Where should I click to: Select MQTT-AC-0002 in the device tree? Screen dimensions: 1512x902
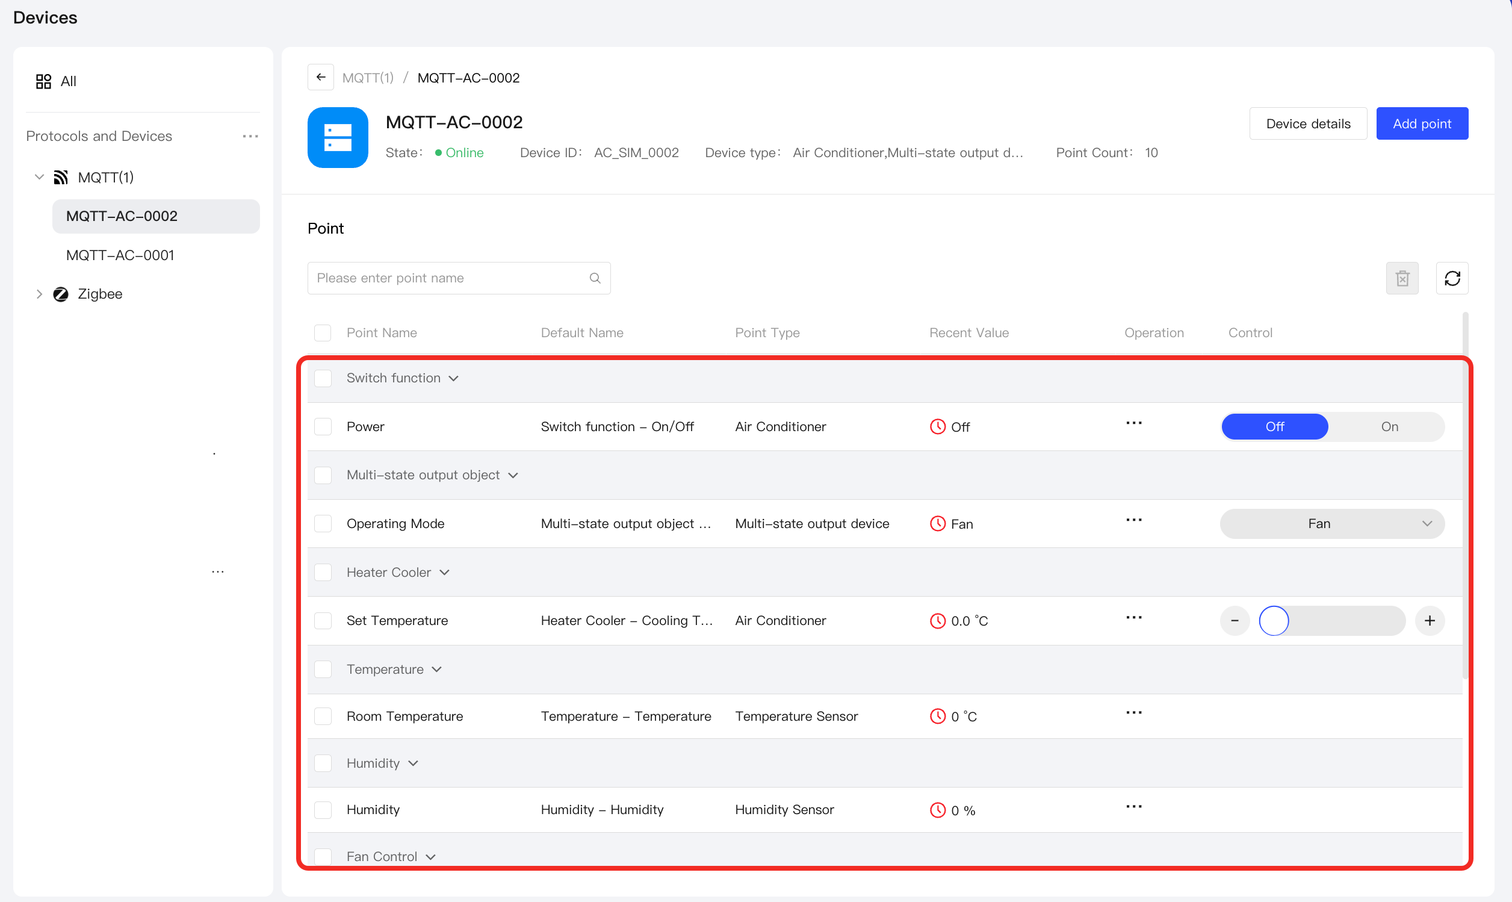pyautogui.click(x=155, y=216)
